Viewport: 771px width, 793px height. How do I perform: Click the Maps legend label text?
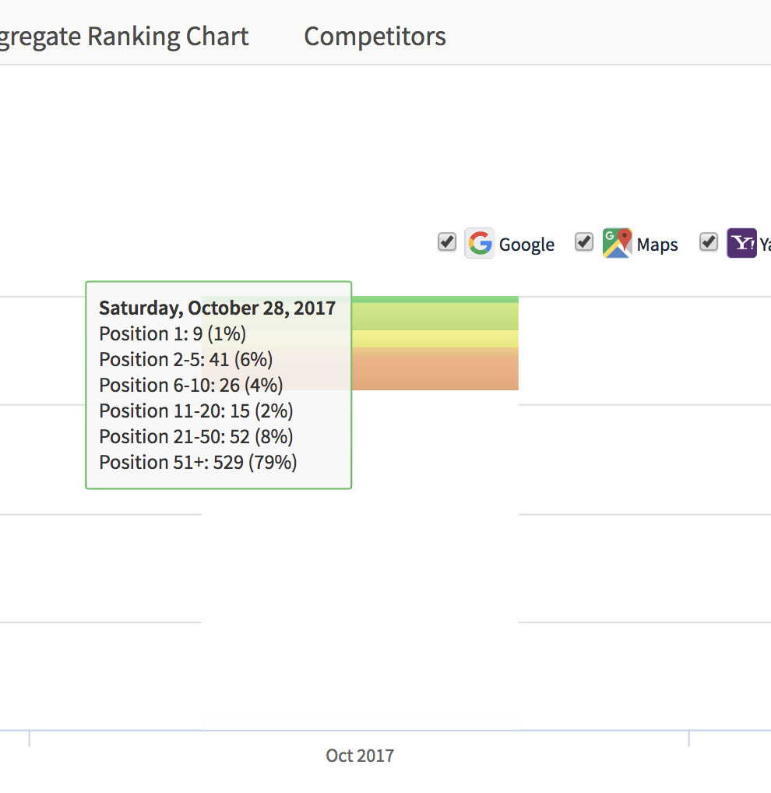pos(657,245)
